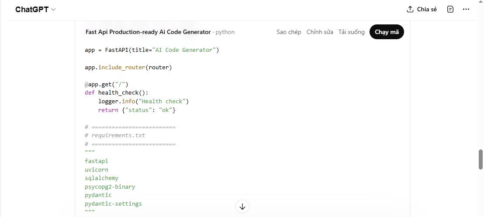The image size is (484, 217).
Task: Click the uvicorn line in requirements
Action: 97,170
